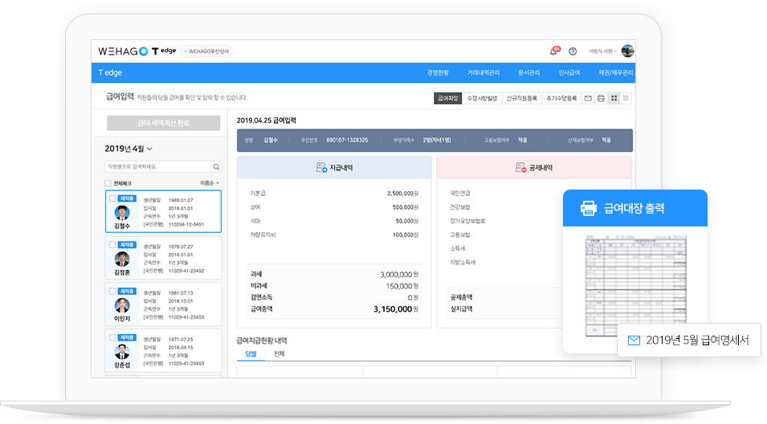
Task: Check the 전체체크 checkbox
Action: click(x=108, y=183)
